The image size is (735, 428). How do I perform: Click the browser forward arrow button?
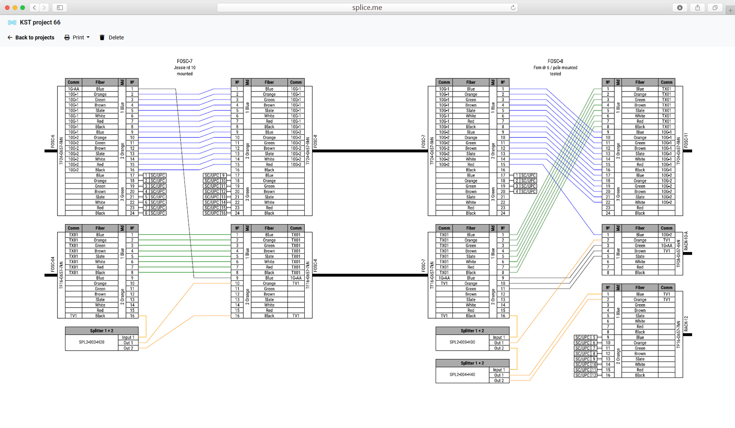click(x=44, y=7)
